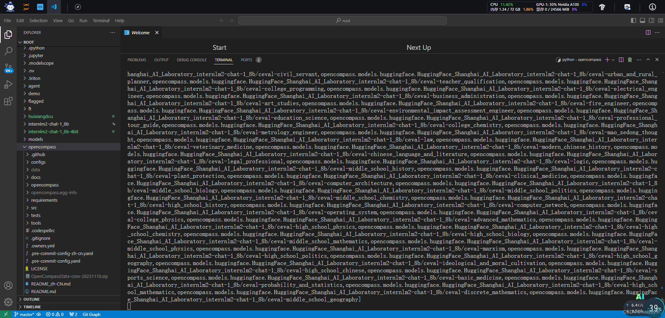Close the terminal panel
Image resolution: width=665 pixels, height=318 pixels.
coord(657,60)
